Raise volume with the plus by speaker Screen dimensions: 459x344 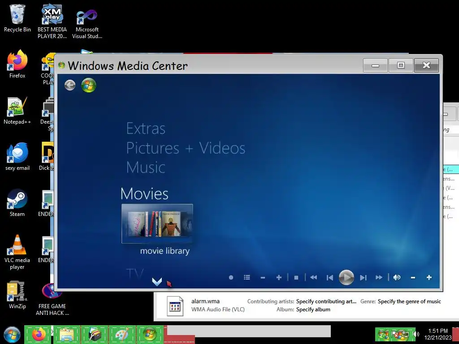click(x=429, y=277)
